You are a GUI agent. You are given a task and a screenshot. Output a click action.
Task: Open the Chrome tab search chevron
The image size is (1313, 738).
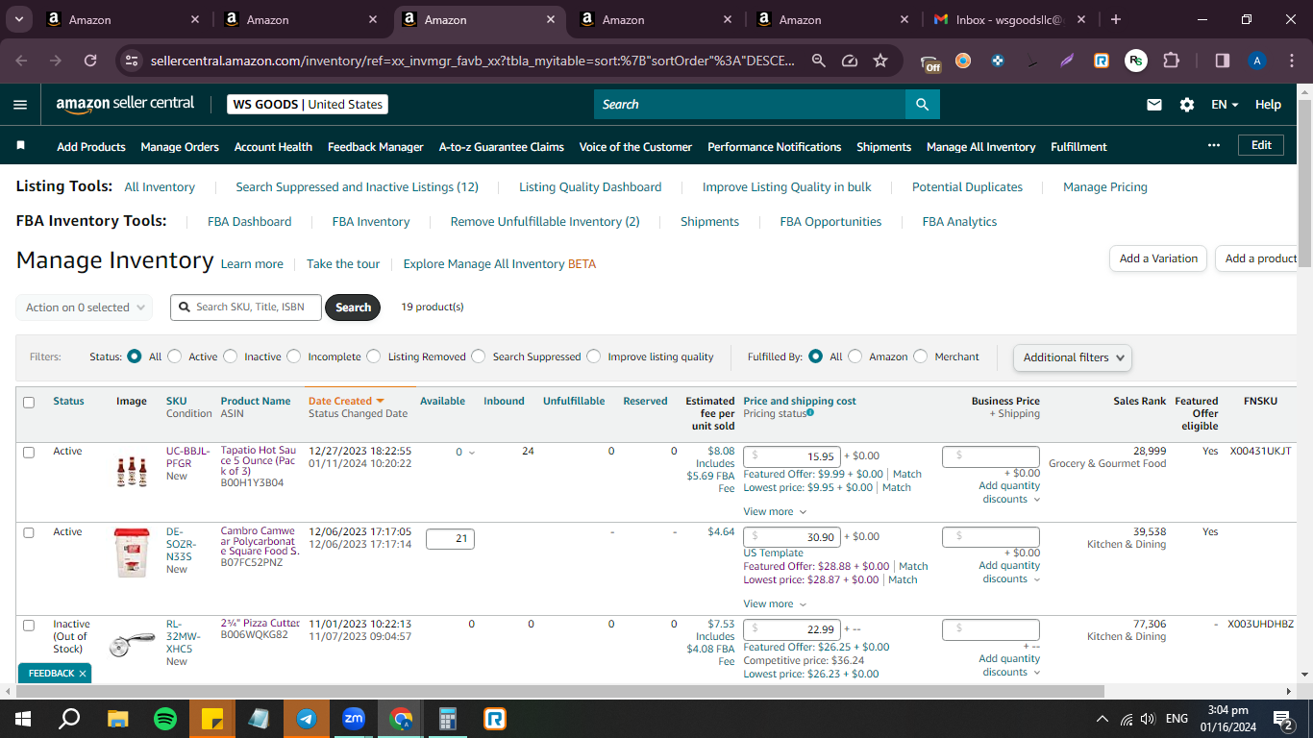(19, 19)
